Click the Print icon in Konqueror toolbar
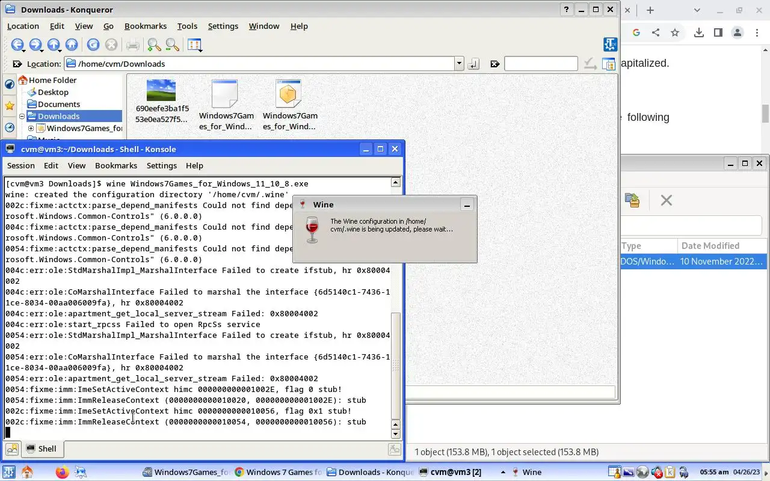The image size is (770, 481). [133, 44]
